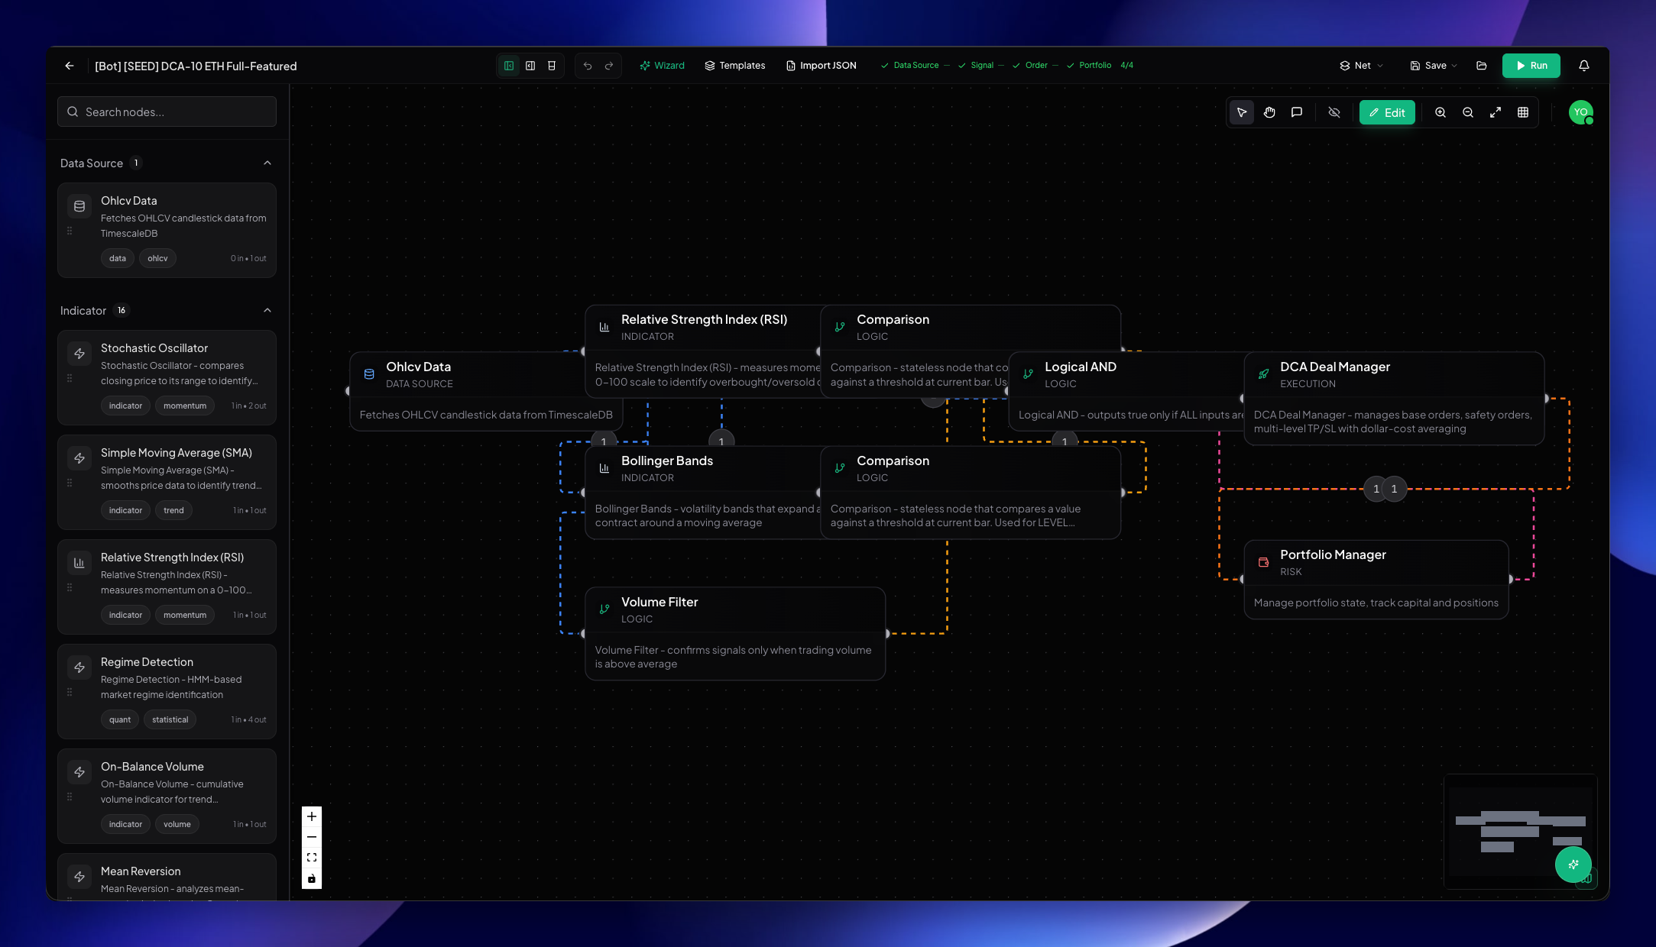The height and width of the screenshot is (947, 1656).
Task: Collapse the Data Source section
Action: coord(267,163)
